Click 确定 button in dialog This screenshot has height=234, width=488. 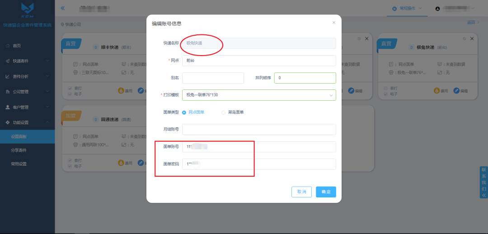pos(326,192)
